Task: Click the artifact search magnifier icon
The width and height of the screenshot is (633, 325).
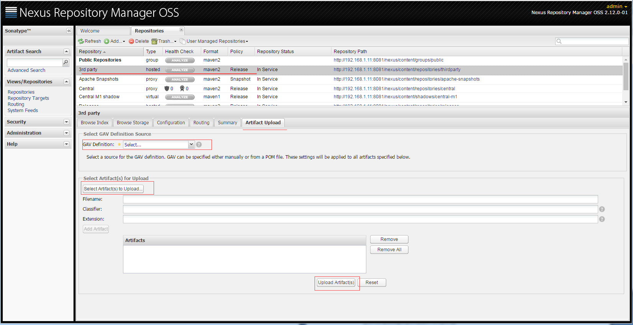Action: pos(66,62)
